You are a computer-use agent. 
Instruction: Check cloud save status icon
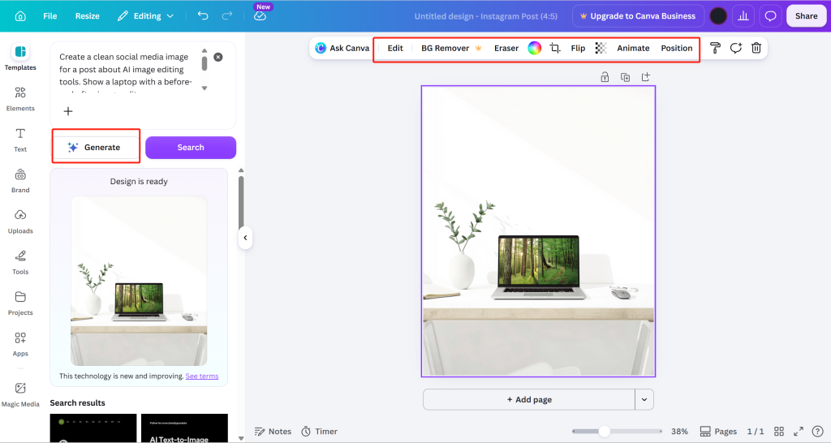click(x=260, y=16)
